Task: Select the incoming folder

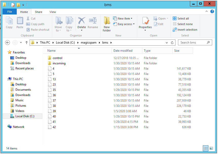Action: tap(59, 63)
